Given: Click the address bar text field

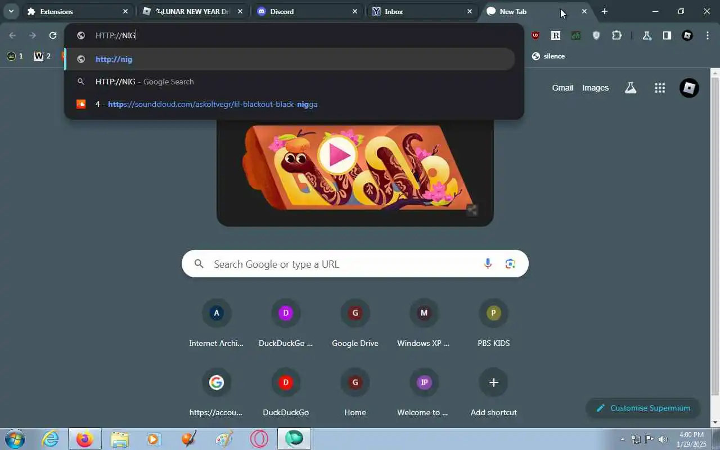Looking at the screenshot, I should 294,35.
